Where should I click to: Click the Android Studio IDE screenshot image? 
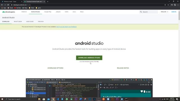pyautogui.click(x=89, y=88)
